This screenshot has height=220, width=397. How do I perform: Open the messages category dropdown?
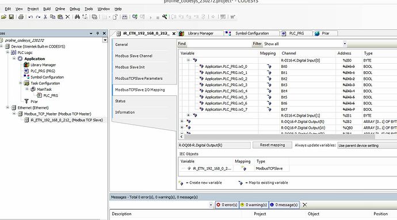pyautogui.click(x=211, y=205)
